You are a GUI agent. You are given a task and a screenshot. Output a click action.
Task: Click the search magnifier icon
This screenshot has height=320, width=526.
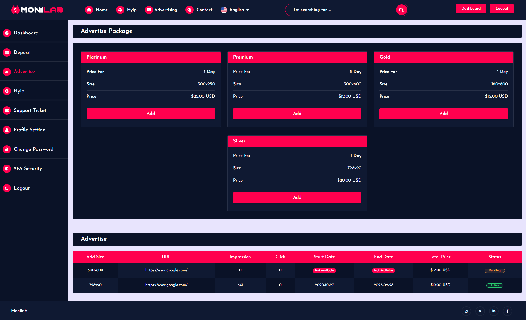[x=401, y=10]
